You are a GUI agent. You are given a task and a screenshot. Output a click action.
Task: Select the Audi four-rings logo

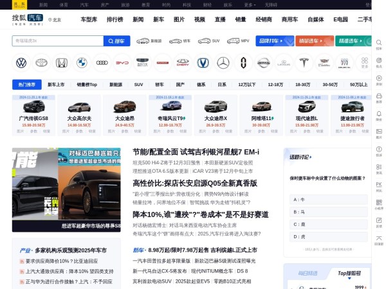tap(102, 63)
